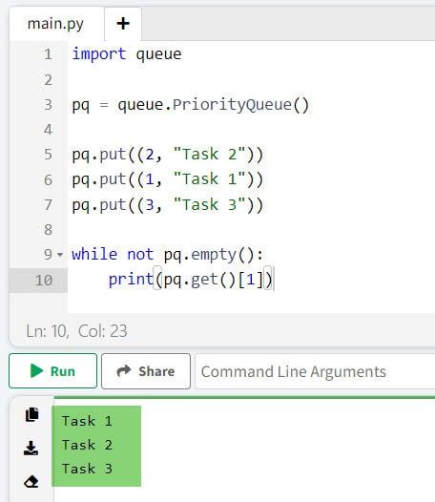Click the pq.put((3, "Task 3")) line

pyautogui.click(x=167, y=205)
